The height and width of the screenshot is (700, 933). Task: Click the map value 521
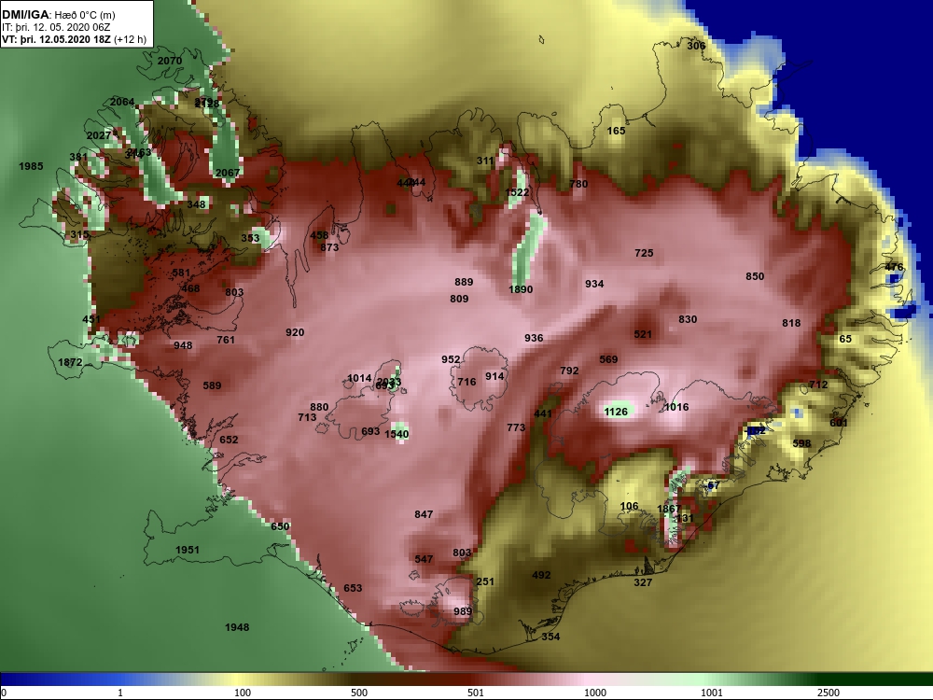tap(643, 334)
